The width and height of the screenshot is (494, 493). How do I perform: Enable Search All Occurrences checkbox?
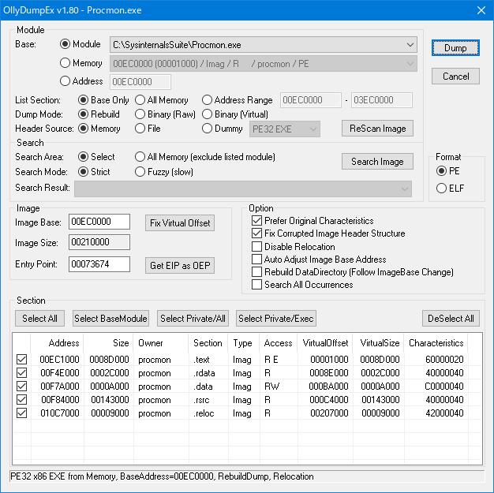click(256, 285)
